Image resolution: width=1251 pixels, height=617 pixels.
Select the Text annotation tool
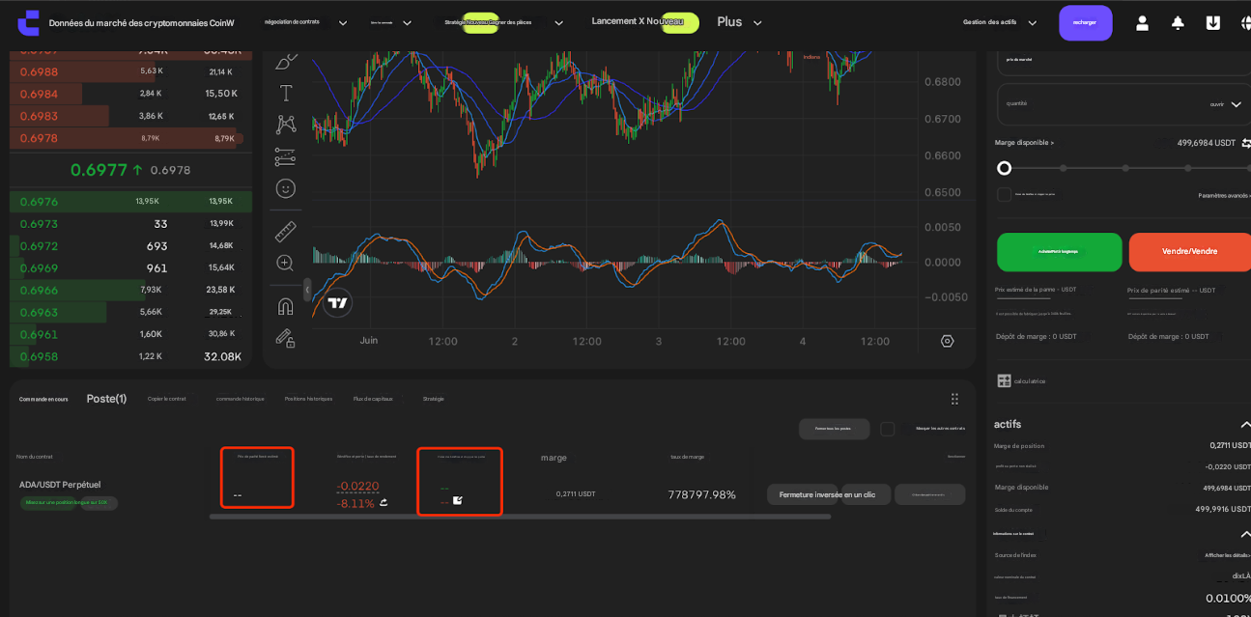tap(286, 93)
